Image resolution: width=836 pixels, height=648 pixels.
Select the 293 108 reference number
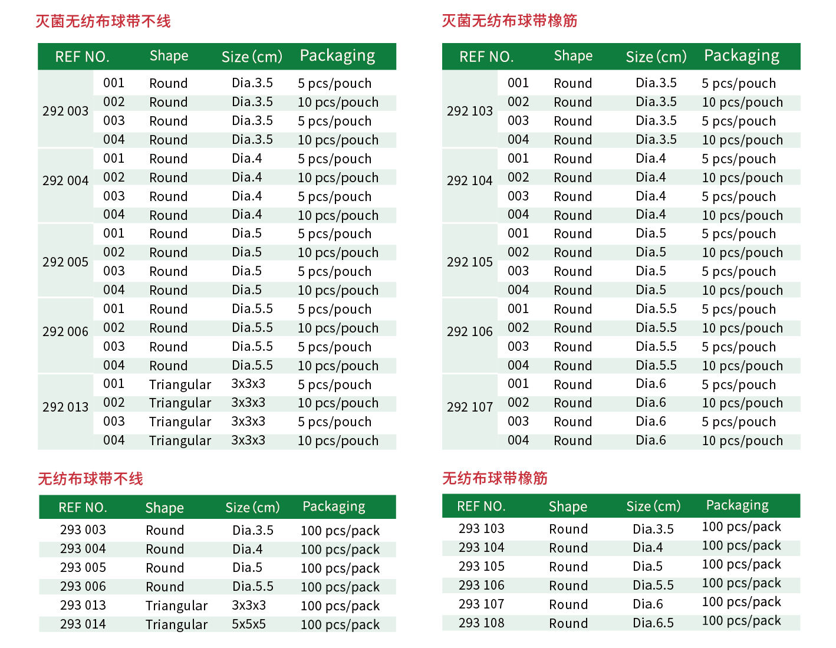click(482, 623)
